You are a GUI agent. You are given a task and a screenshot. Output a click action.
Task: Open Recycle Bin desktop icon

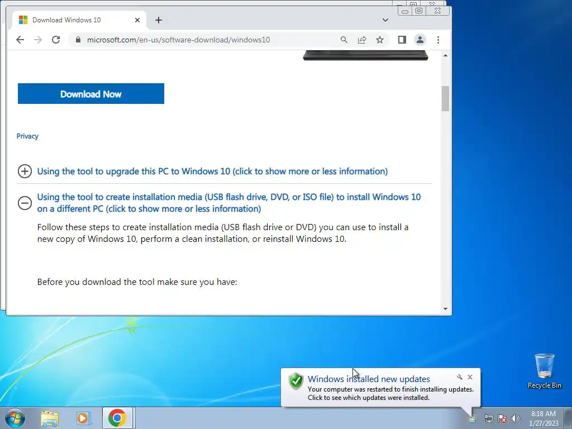coord(544,371)
